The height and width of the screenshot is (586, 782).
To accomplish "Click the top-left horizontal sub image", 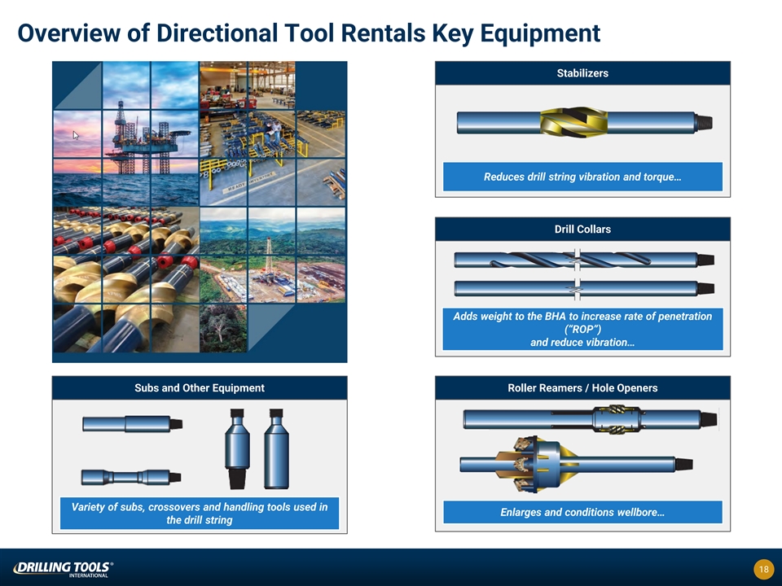I will pos(132,424).
